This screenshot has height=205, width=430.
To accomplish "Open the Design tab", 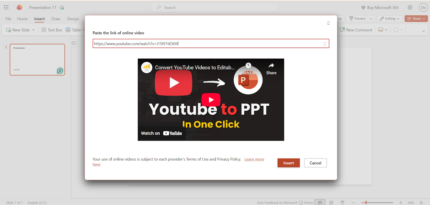I will pyautogui.click(x=73, y=19).
